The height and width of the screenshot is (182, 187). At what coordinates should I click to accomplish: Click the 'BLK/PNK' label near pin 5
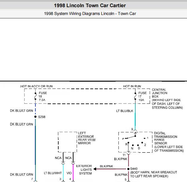coord(121,175)
